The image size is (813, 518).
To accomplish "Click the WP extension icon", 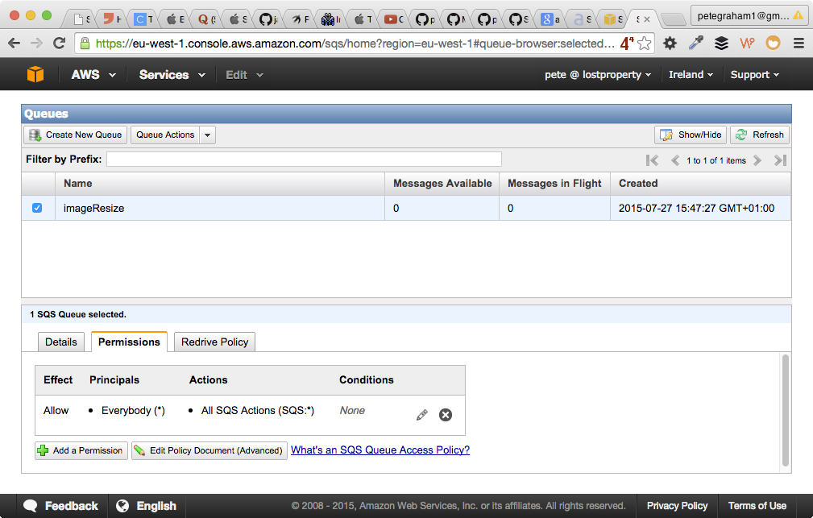I will pos(747,43).
